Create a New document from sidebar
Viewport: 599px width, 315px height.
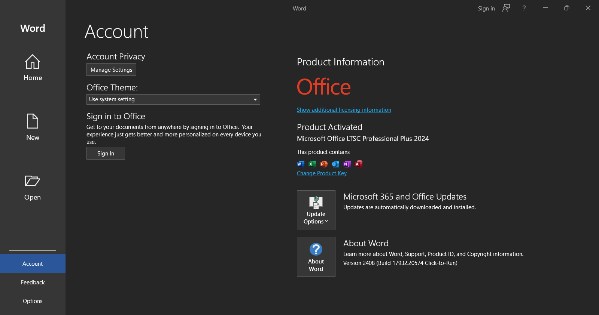(33, 127)
